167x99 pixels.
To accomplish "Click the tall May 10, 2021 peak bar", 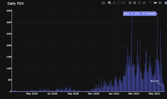I will click(157, 53).
